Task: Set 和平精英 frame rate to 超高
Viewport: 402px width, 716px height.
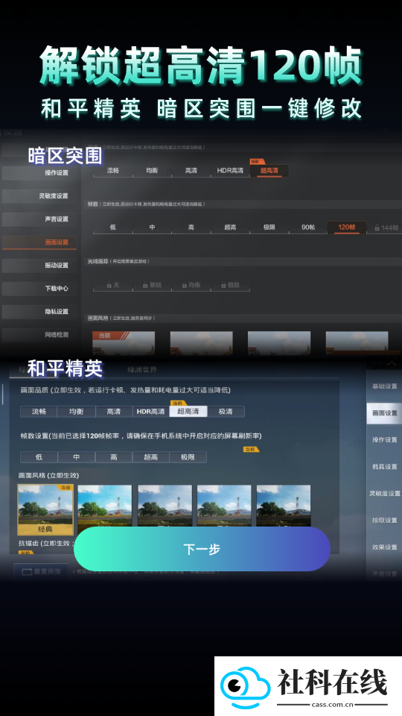Action: point(151,457)
